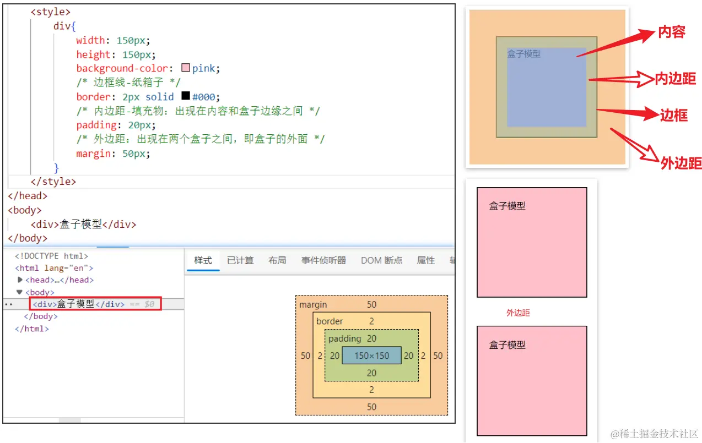This screenshot has height=443, width=702.
Task: Click the </head> code line
Action: pyautogui.click(x=28, y=195)
